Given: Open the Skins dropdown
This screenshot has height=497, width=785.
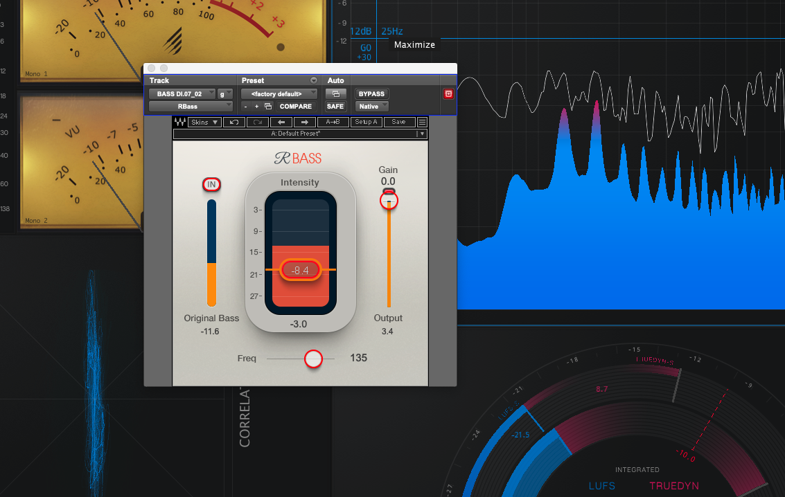Looking at the screenshot, I should pos(204,122).
